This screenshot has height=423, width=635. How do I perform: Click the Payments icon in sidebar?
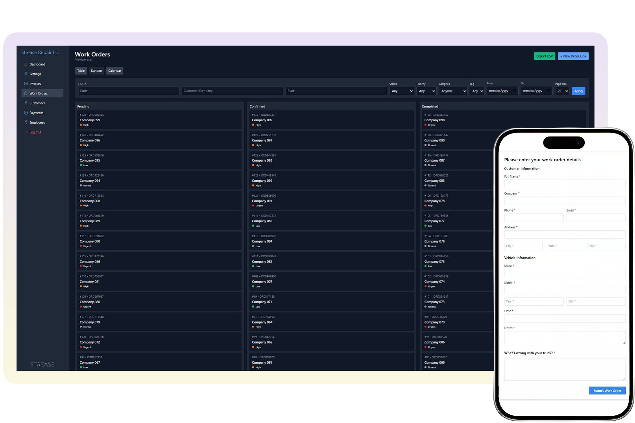pyautogui.click(x=26, y=113)
